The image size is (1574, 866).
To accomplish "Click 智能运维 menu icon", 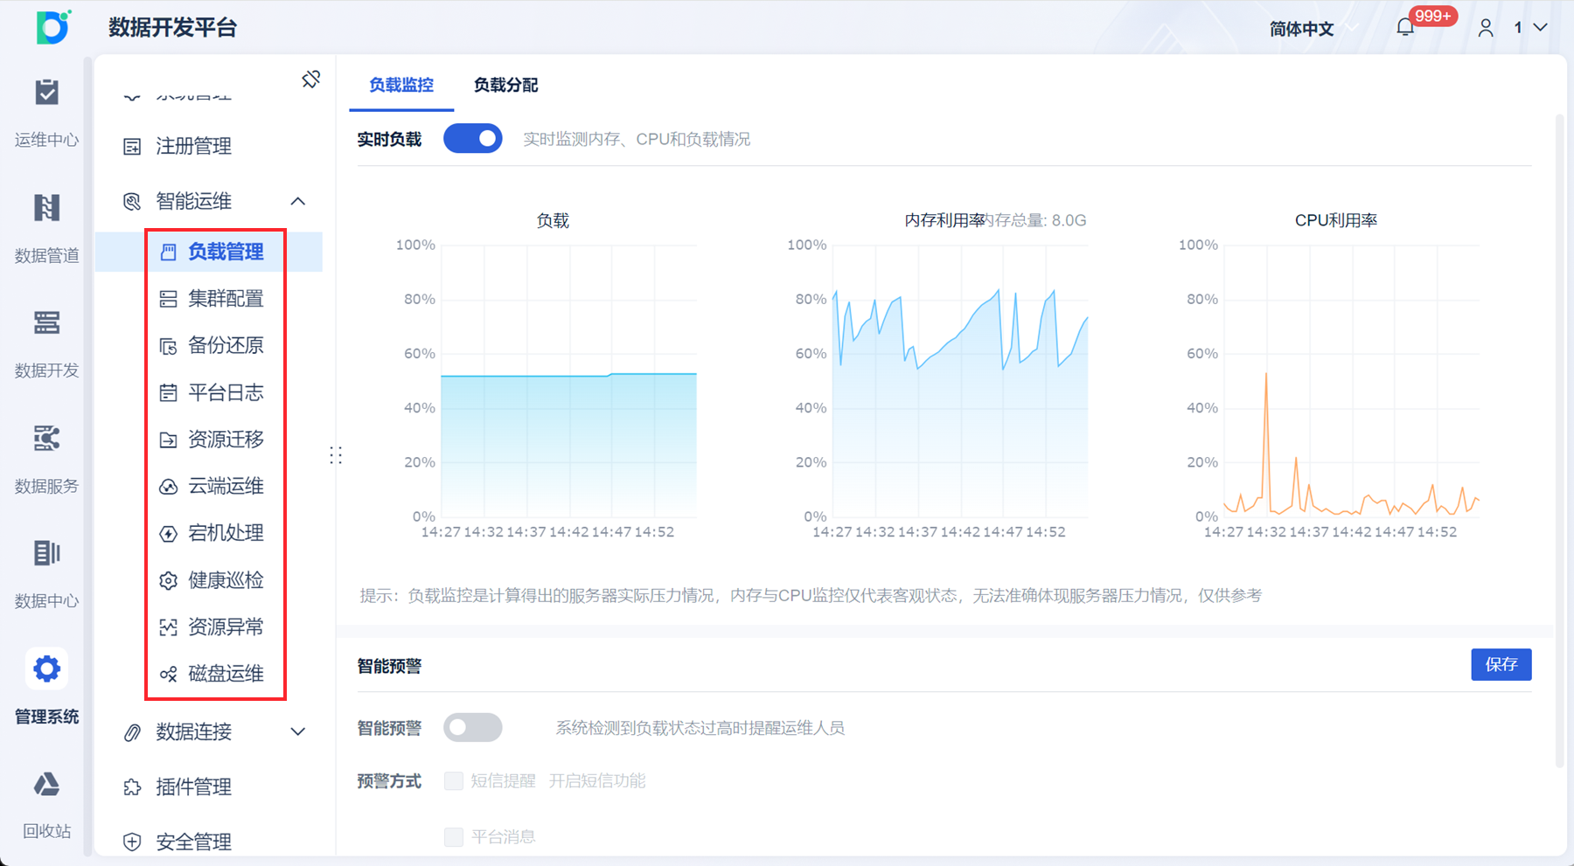I will tap(132, 202).
